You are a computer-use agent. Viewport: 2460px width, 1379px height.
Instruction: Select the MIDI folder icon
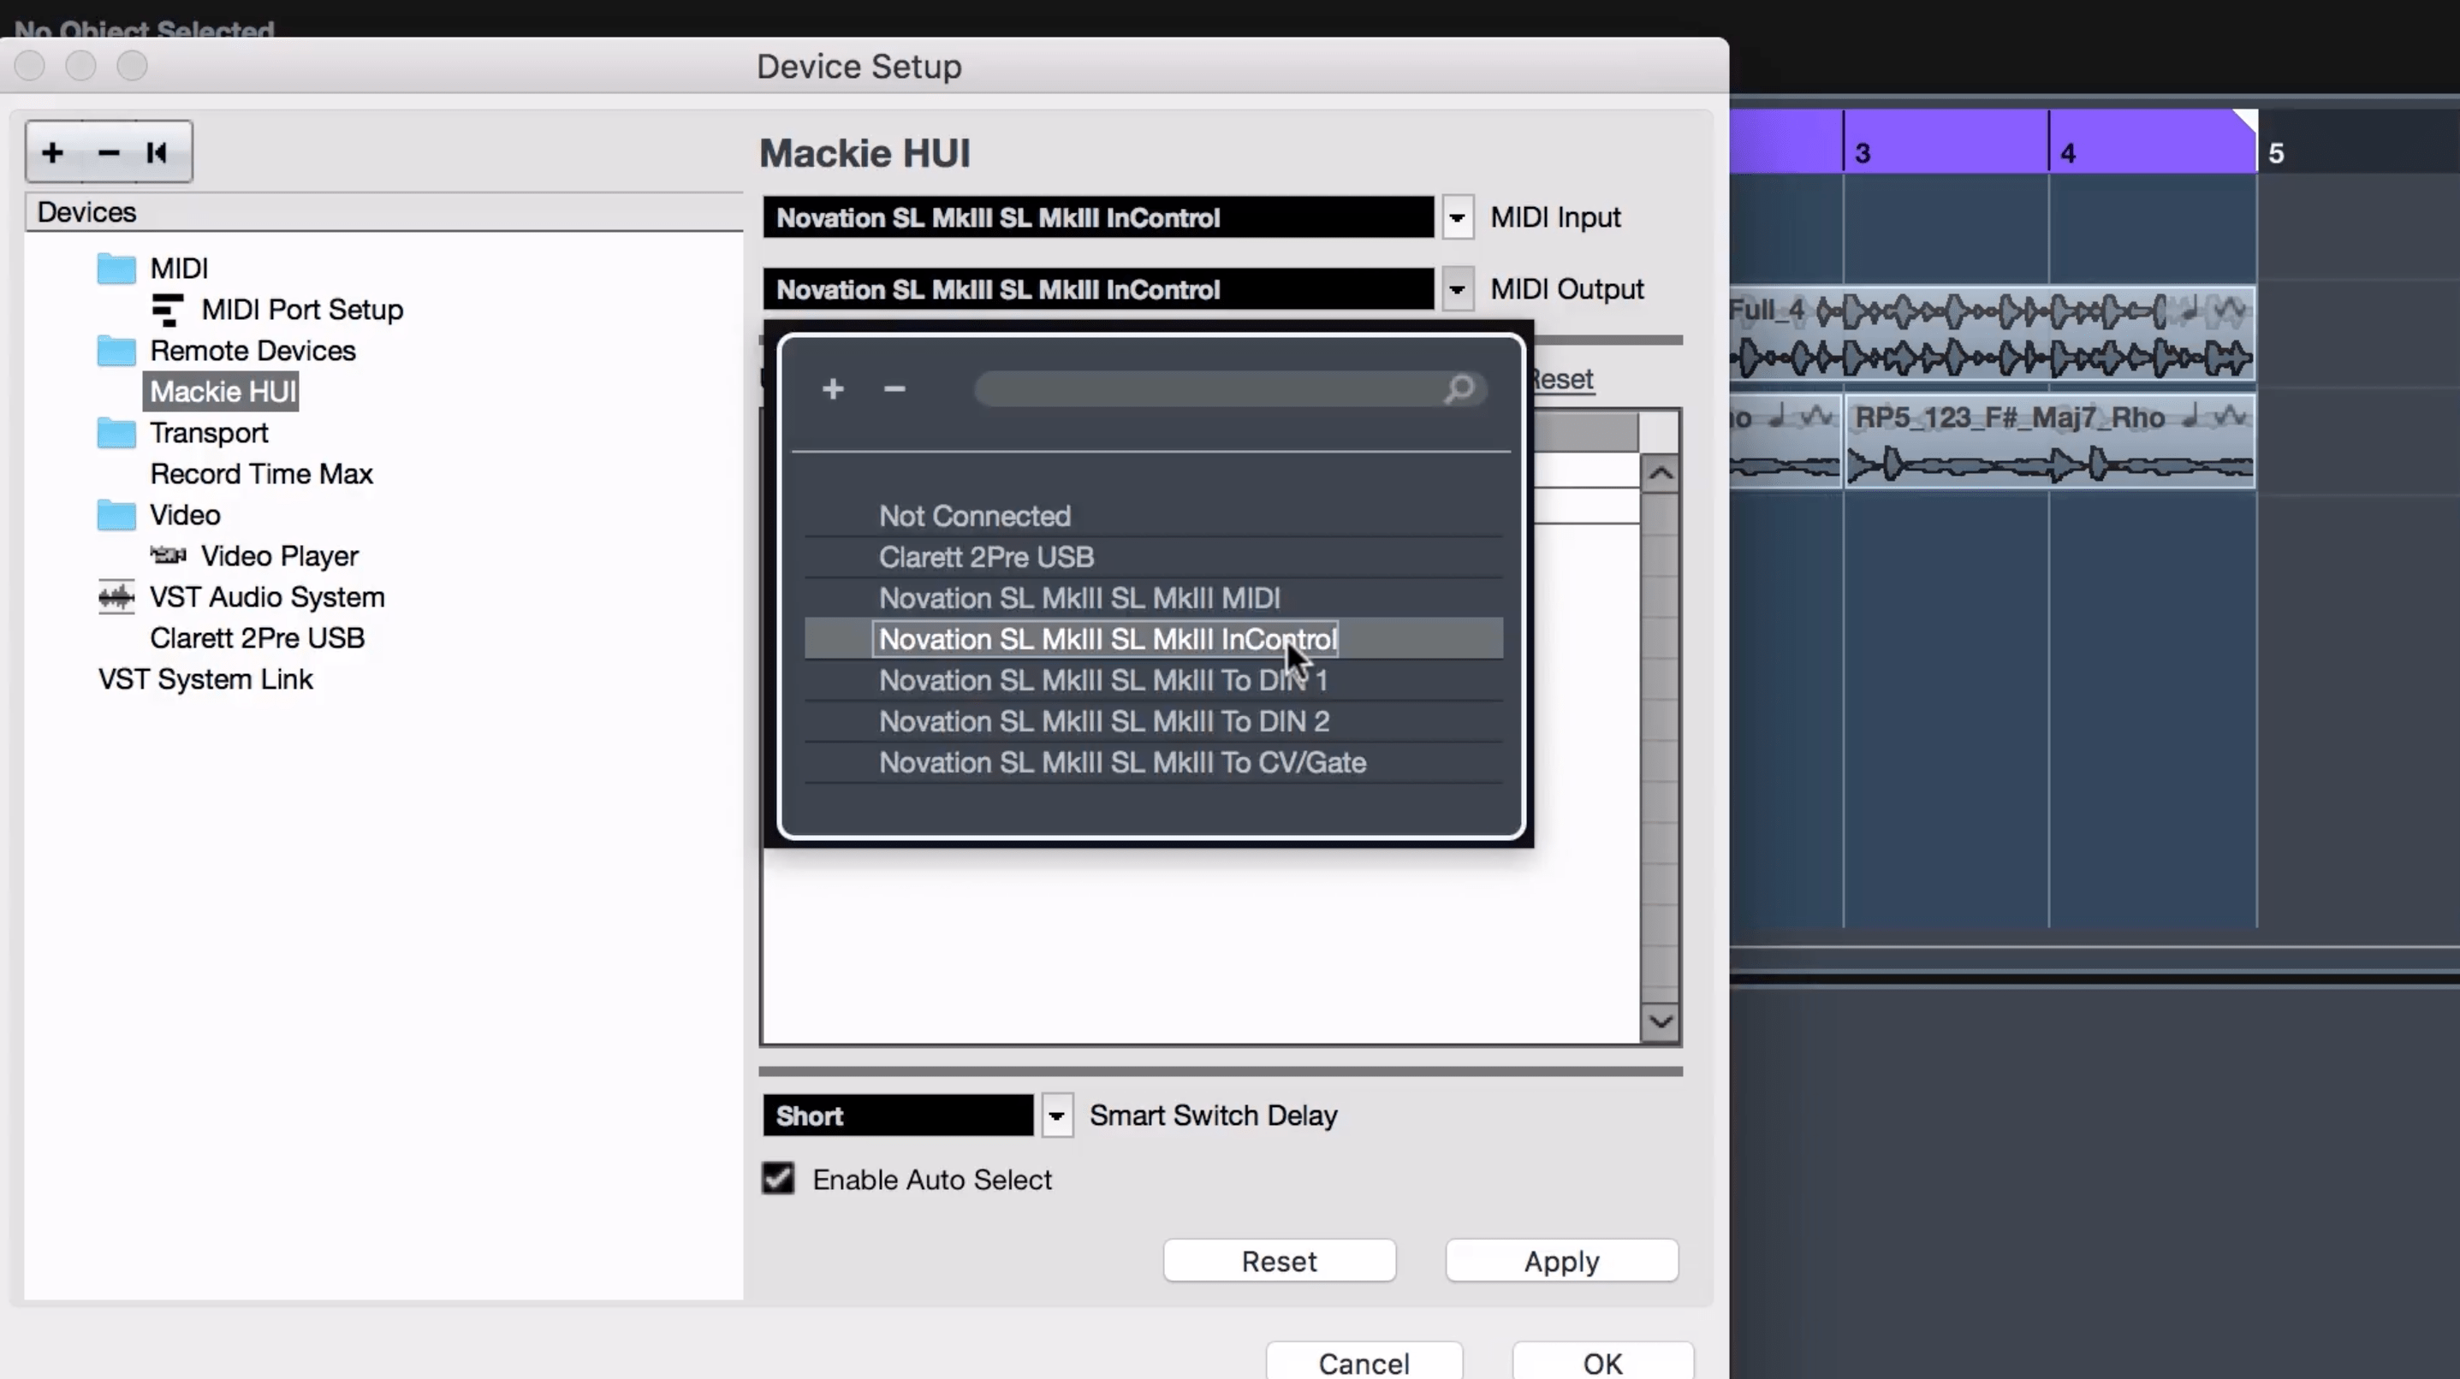(116, 269)
